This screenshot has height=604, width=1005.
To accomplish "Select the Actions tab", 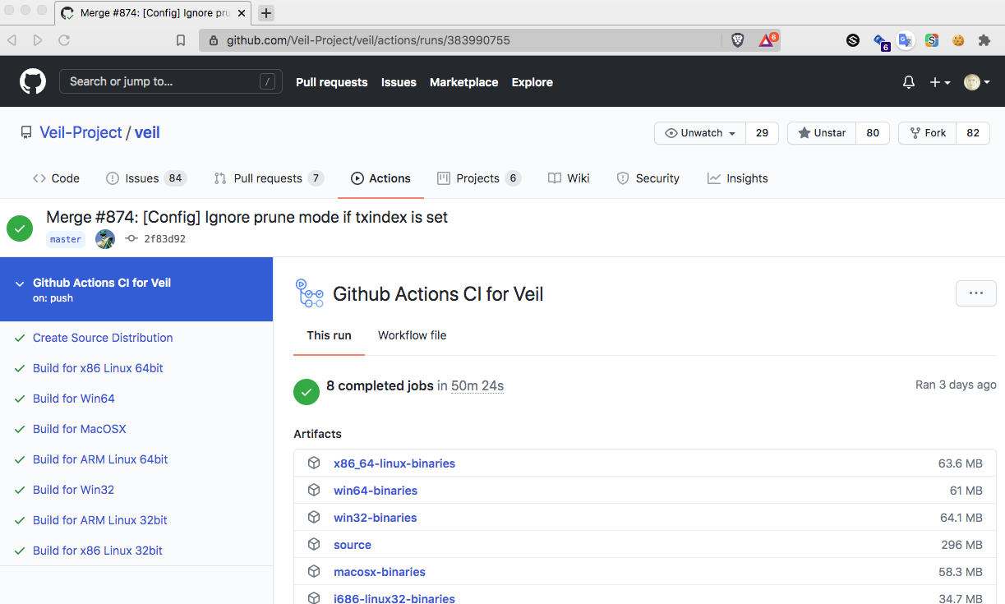I will coord(380,178).
